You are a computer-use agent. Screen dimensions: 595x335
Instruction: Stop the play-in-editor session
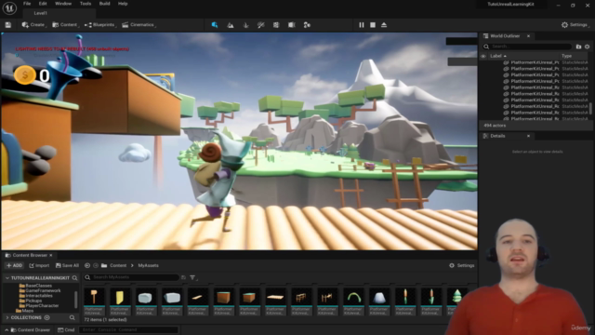tap(373, 25)
